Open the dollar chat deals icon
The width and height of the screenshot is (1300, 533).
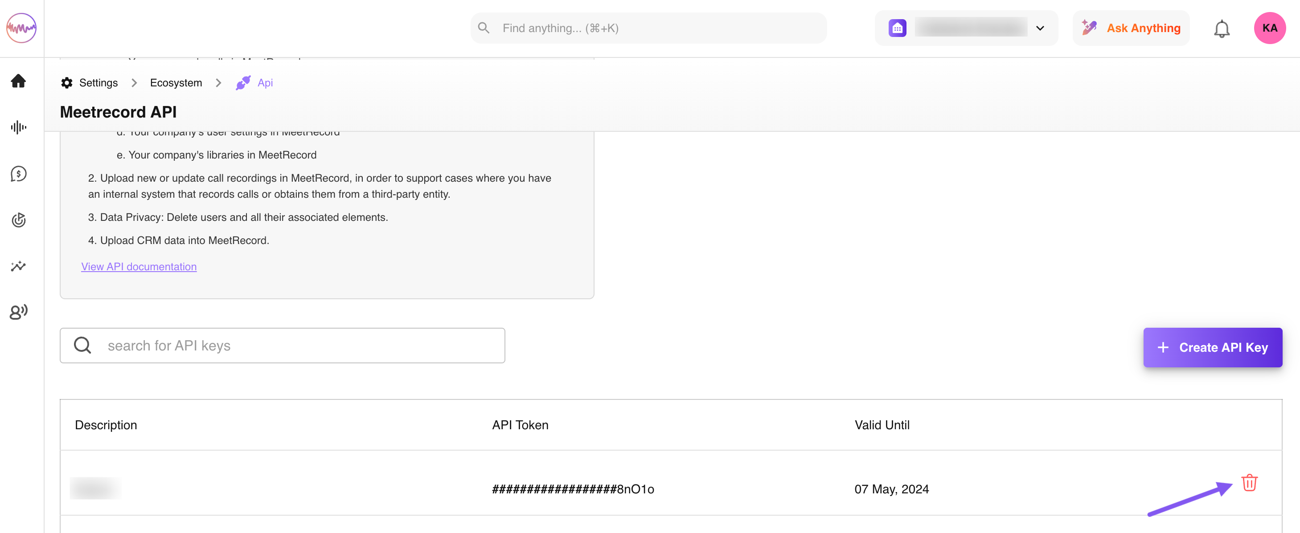tap(19, 174)
